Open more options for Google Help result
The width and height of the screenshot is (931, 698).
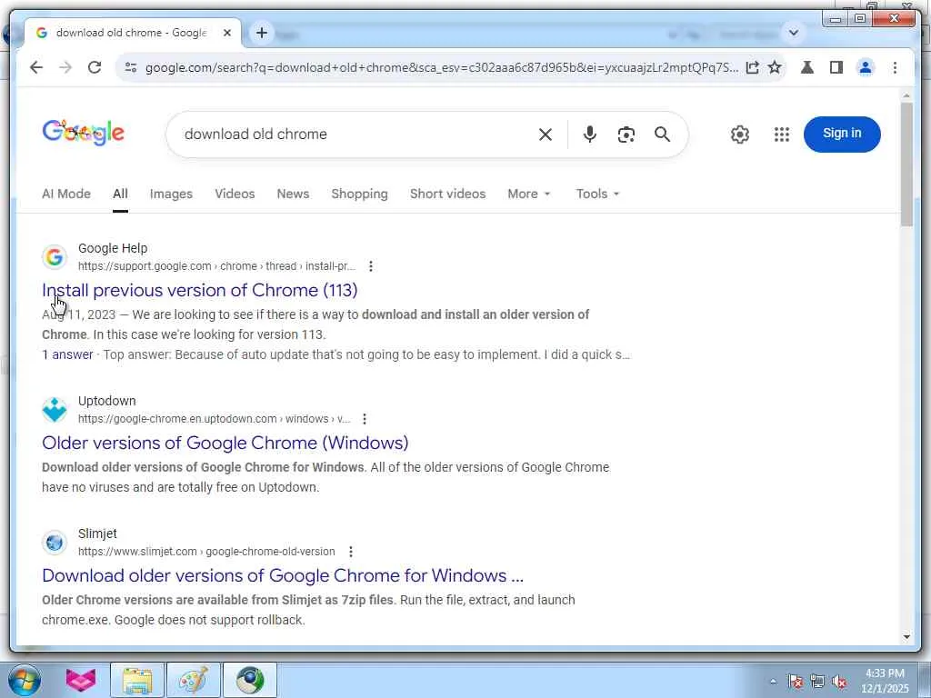(x=371, y=266)
